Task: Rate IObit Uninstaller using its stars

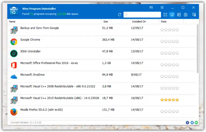Action: pyautogui.click(x=170, y=53)
